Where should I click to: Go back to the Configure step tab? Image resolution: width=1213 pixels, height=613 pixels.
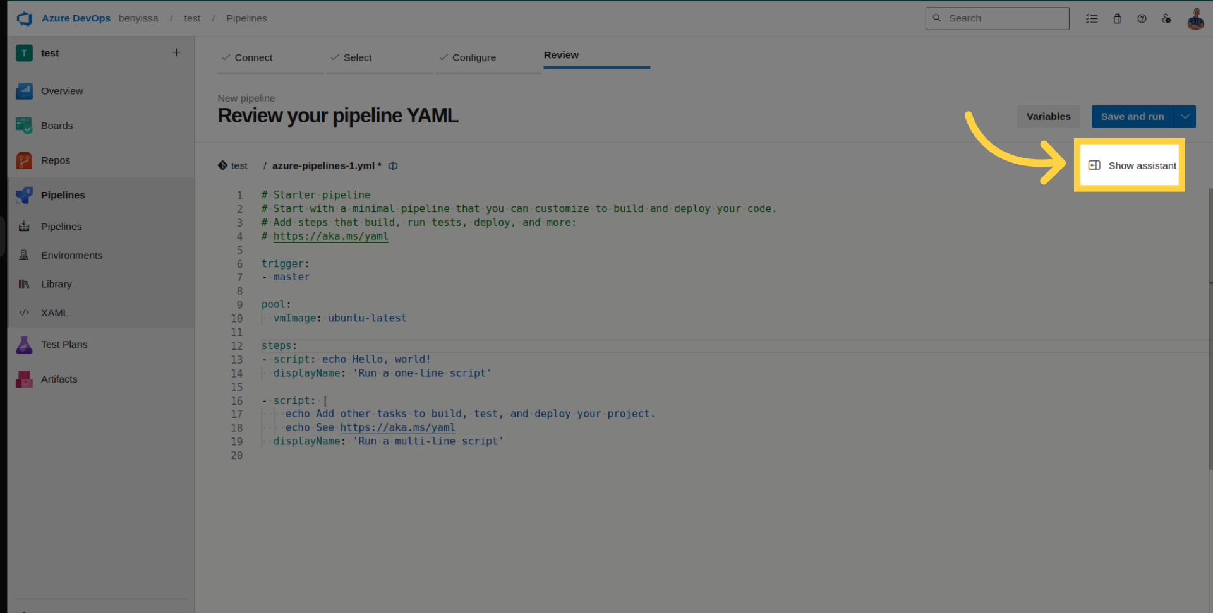tap(474, 57)
